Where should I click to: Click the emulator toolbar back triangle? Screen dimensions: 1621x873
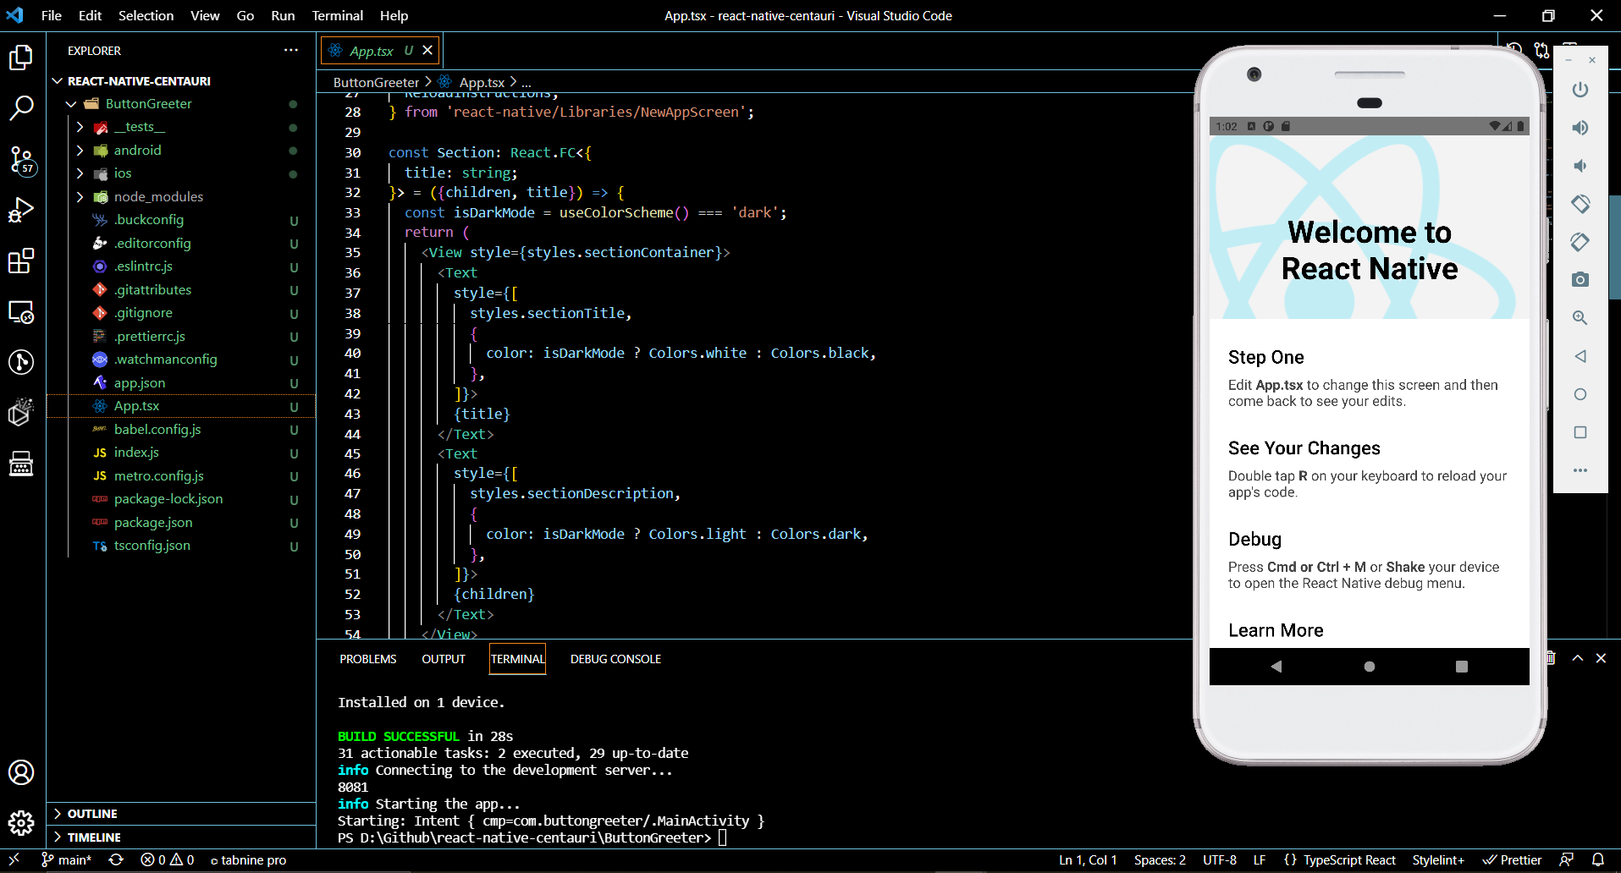pyautogui.click(x=1580, y=356)
